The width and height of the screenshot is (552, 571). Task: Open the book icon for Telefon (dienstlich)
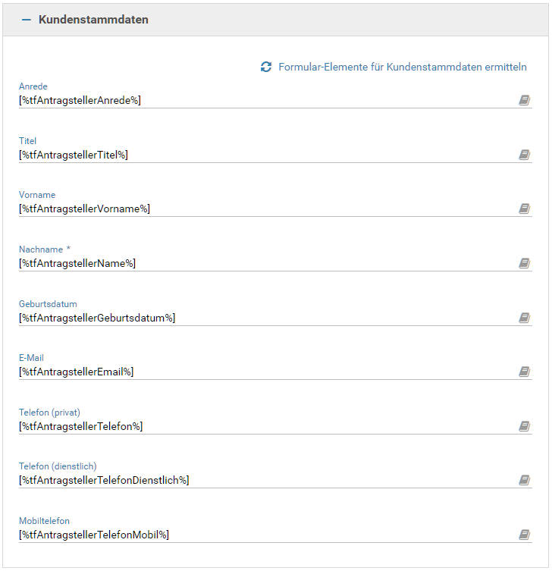pos(524,480)
